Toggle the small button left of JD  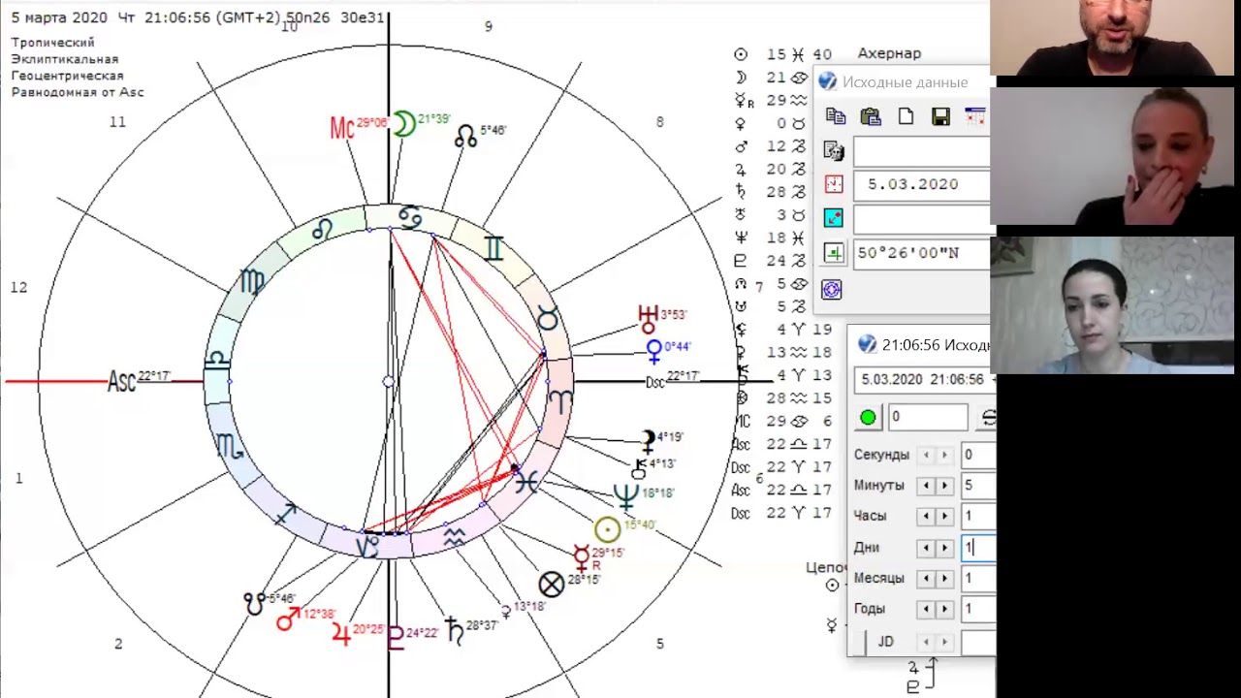click(x=862, y=643)
